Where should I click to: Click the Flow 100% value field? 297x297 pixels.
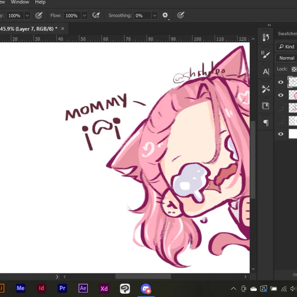(x=73, y=16)
